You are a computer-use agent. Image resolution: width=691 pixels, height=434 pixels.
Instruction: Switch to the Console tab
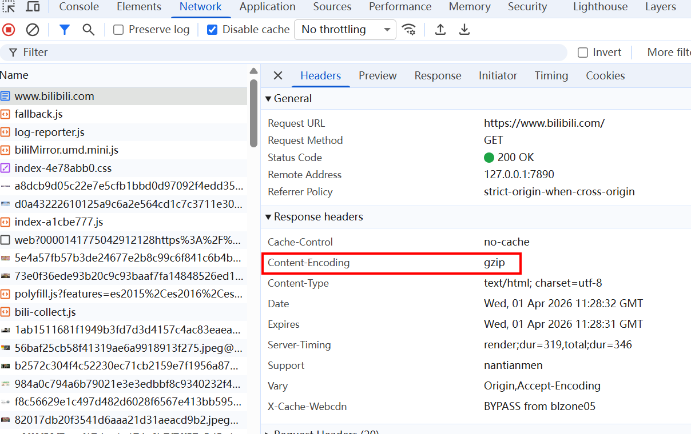(79, 7)
